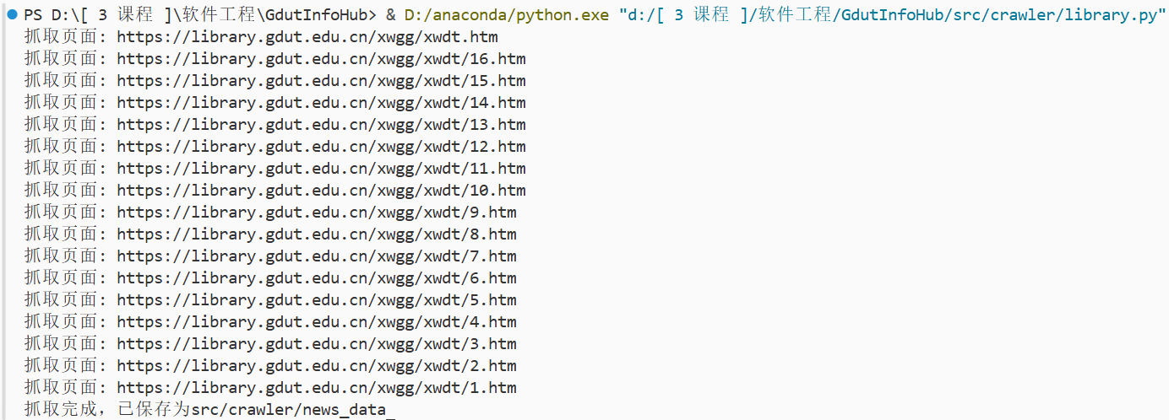The height and width of the screenshot is (420, 1169).
Task: Open the xwdt/8.htm link
Action: point(316,234)
